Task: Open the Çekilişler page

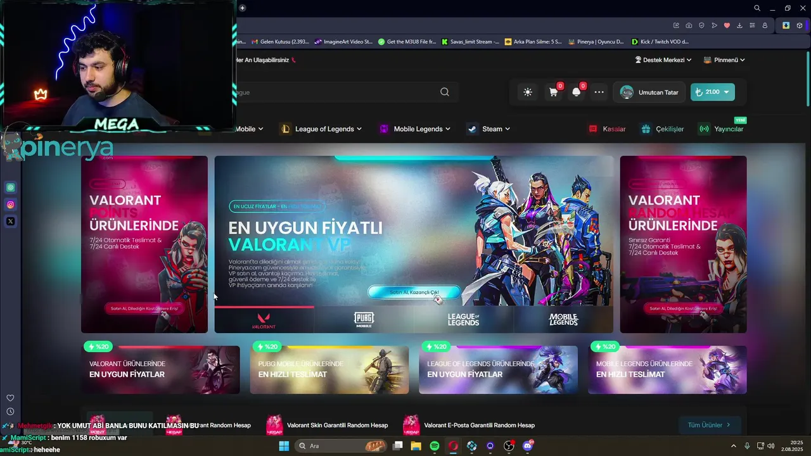Action: (662, 129)
